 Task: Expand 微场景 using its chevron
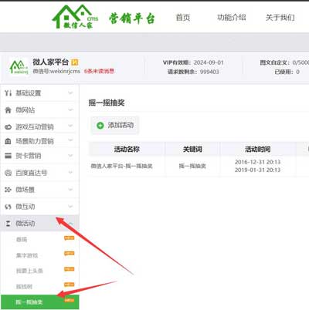point(70,190)
